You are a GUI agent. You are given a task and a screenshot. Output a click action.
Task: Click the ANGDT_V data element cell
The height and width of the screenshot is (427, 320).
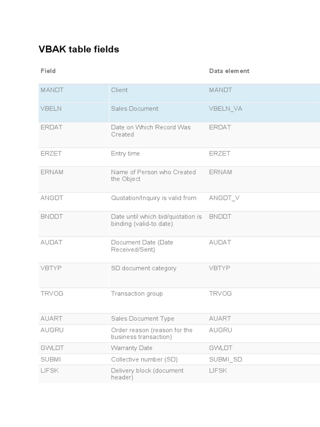pos(224,198)
